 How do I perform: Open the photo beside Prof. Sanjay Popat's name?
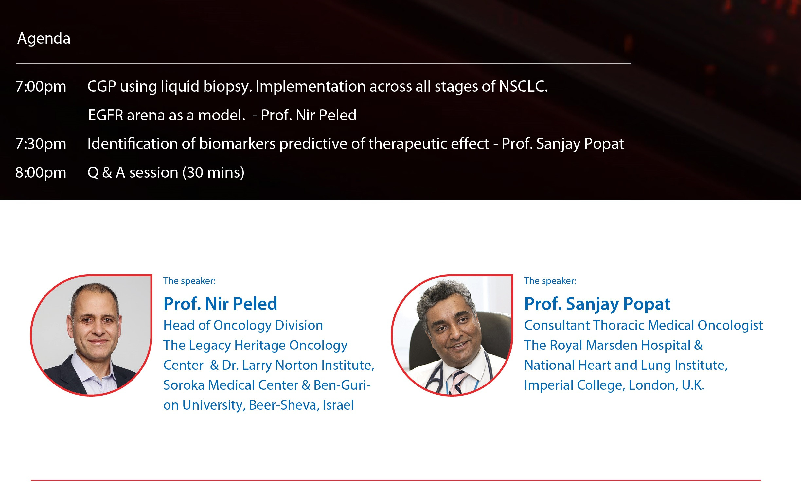point(452,335)
